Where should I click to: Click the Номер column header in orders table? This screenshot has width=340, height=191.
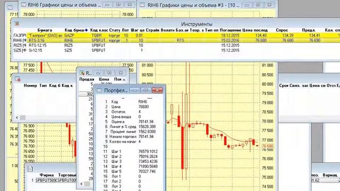click(x=30, y=85)
